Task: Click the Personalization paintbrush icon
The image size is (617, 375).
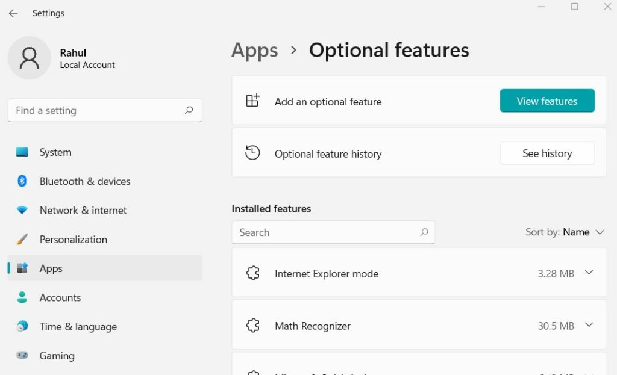Action: pyautogui.click(x=22, y=240)
